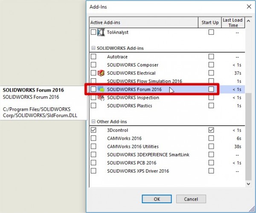Enable SOLIDWORKS PCB 2016 active checkbox

(93, 162)
